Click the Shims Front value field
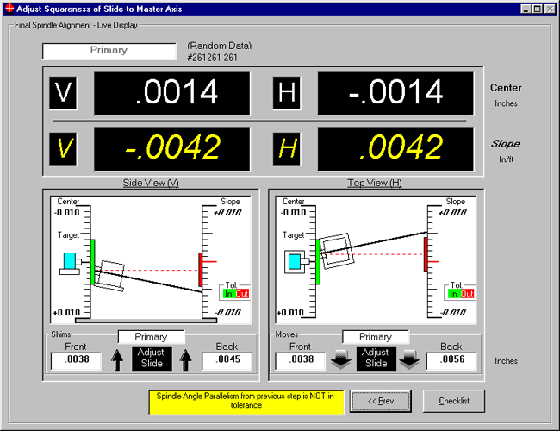 (x=76, y=361)
